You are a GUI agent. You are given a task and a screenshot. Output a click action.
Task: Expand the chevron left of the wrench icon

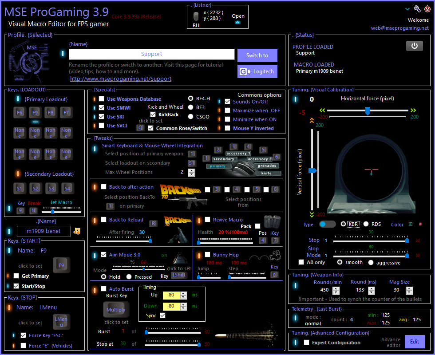[407, 9]
